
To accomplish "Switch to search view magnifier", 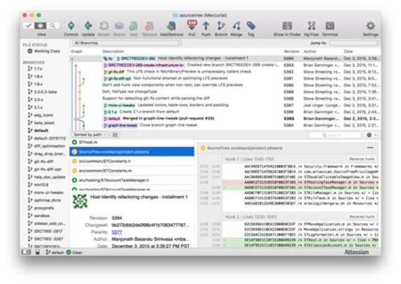I will click(x=53, y=26).
